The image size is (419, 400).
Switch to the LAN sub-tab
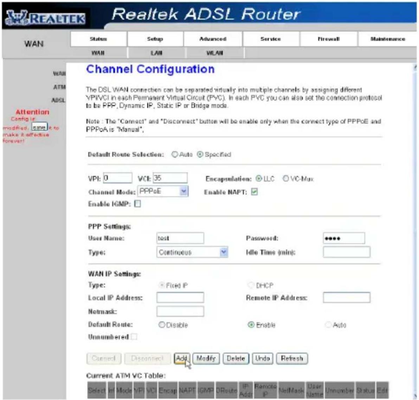156,53
